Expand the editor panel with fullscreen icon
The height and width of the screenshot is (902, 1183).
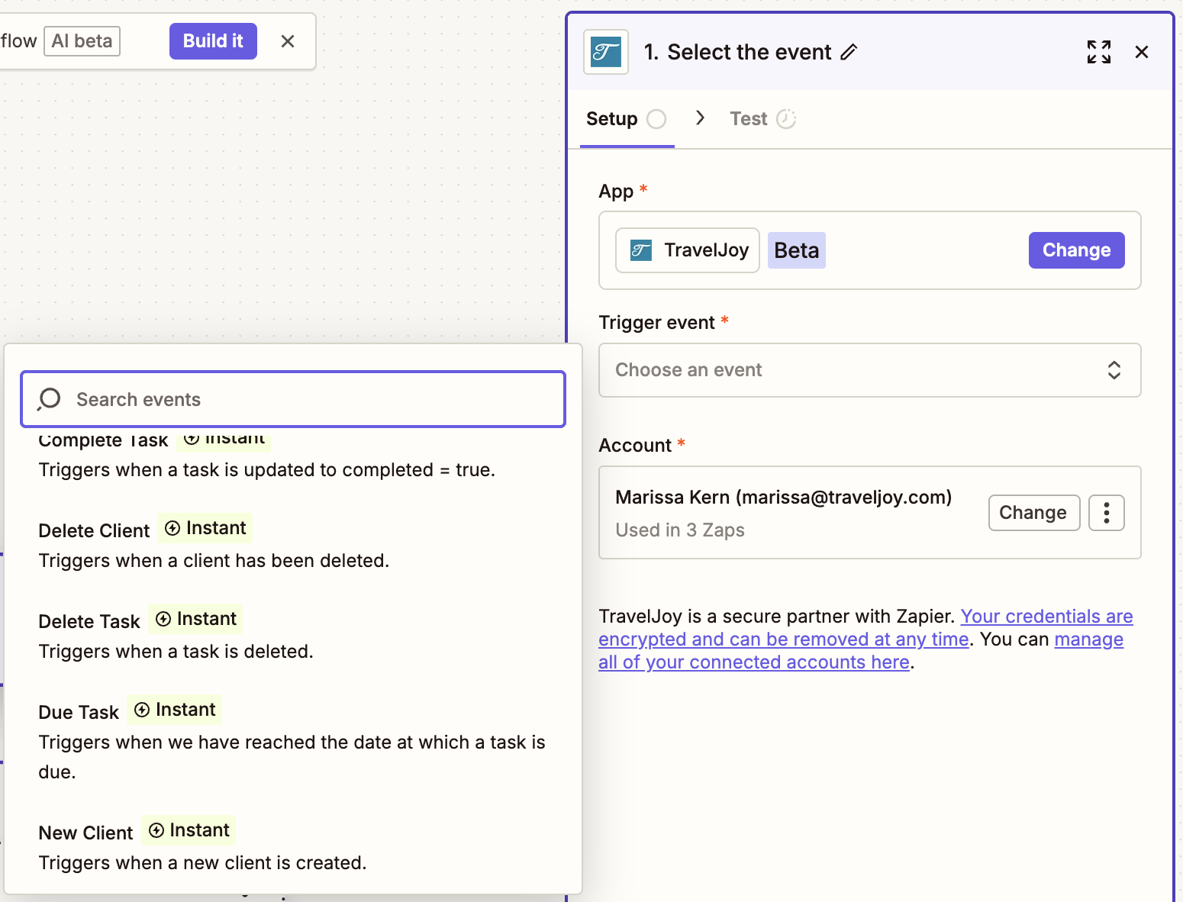coord(1098,53)
